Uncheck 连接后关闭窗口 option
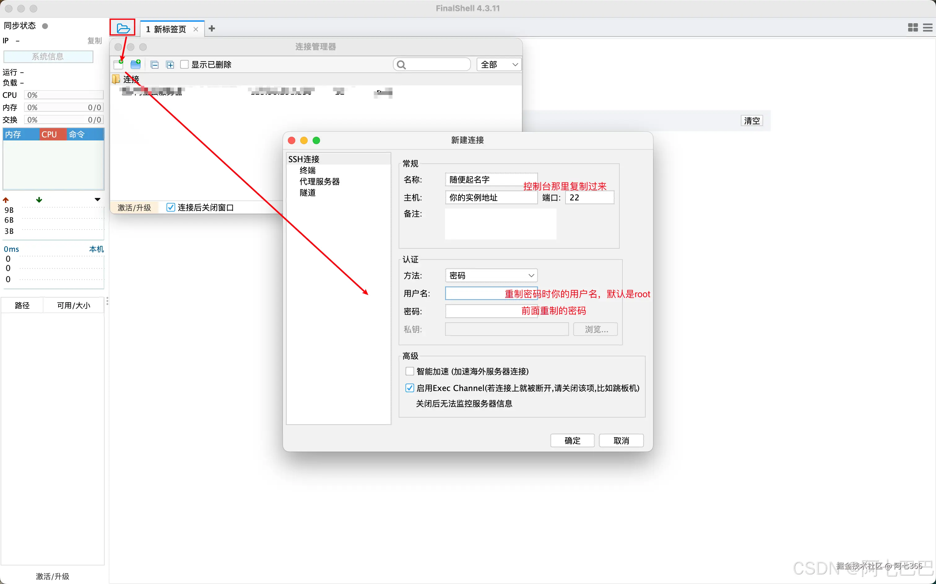Screen dimensions: 936x584 [x=171, y=207]
